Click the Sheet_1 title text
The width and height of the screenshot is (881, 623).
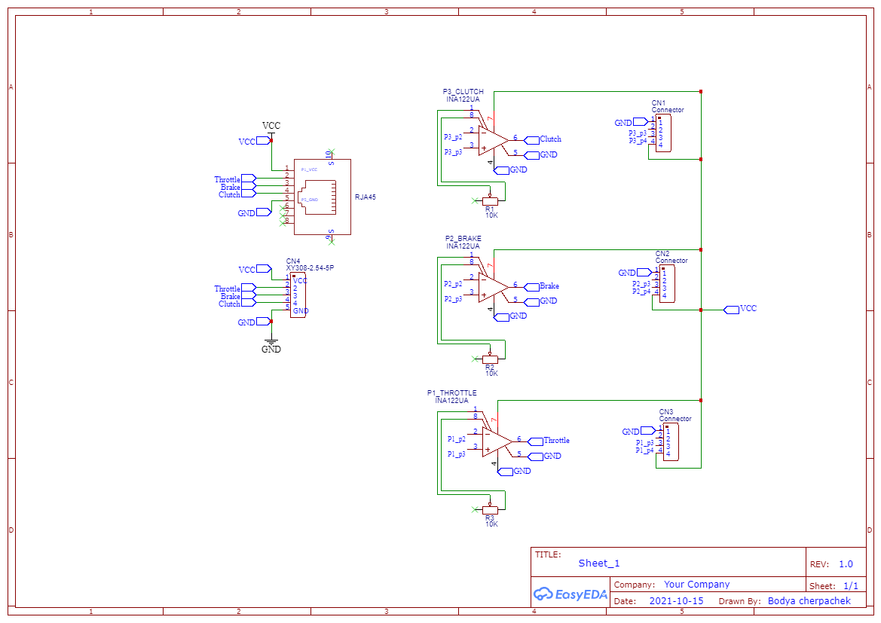599,563
